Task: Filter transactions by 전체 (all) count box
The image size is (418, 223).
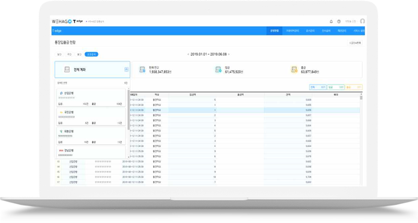Action: [318, 88]
